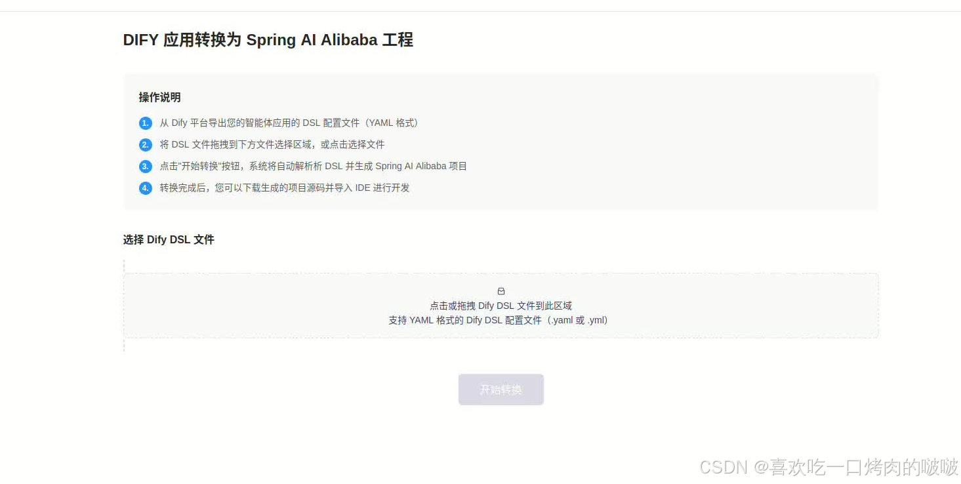Viewport: 961px width, 484px height.
Task: Click the badge beside the IDE import step
Action: [145, 188]
